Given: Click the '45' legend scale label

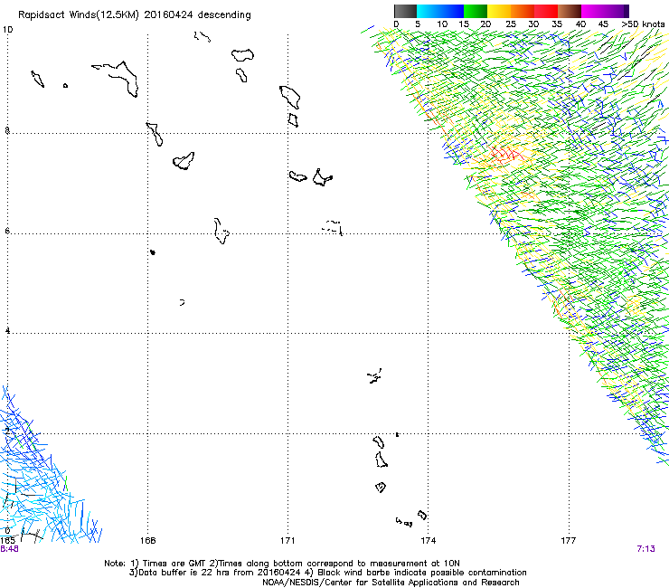Looking at the screenshot, I should [x=603, y=24].
